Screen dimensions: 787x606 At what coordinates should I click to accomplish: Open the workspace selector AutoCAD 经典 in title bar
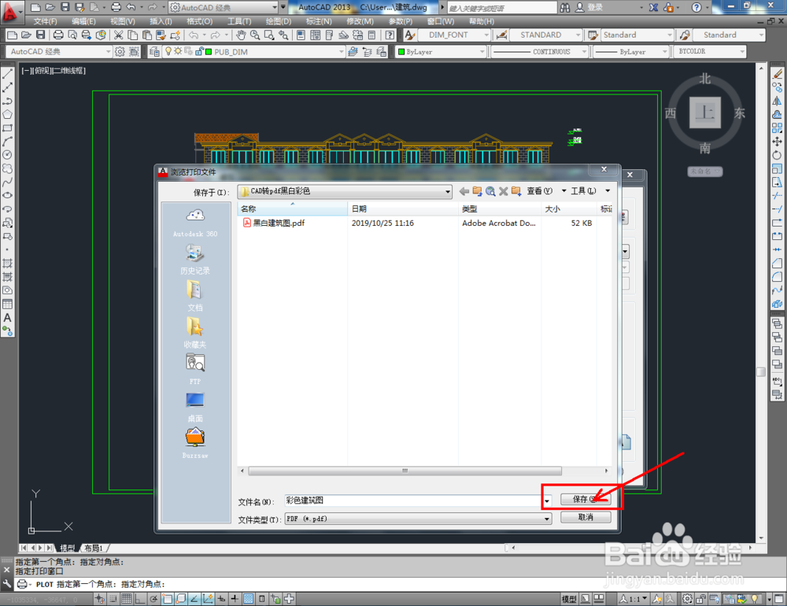pyautogui.click(x=224, y=8)
